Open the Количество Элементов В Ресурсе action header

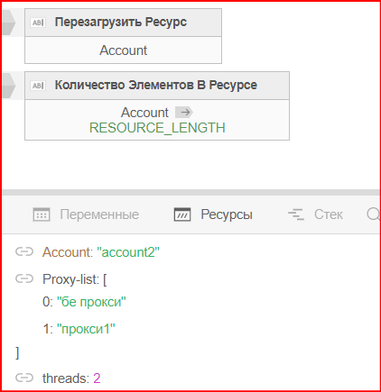point(157,86)
